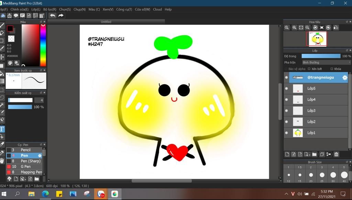
Task: Open Microsoft Edge from the taskbar
Action: pyautogui.click(x=45, y=194)
